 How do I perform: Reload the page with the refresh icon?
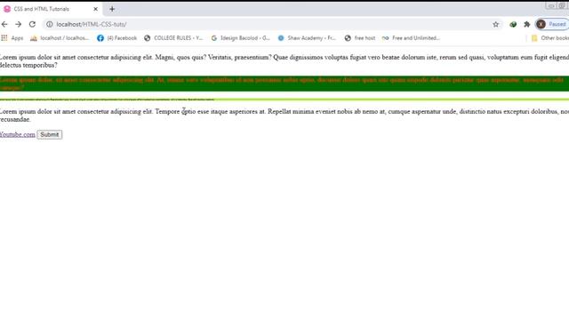(32, 24)
